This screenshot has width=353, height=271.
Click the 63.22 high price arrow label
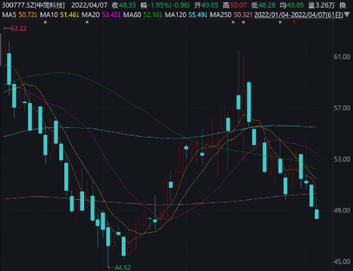(15, 28)
